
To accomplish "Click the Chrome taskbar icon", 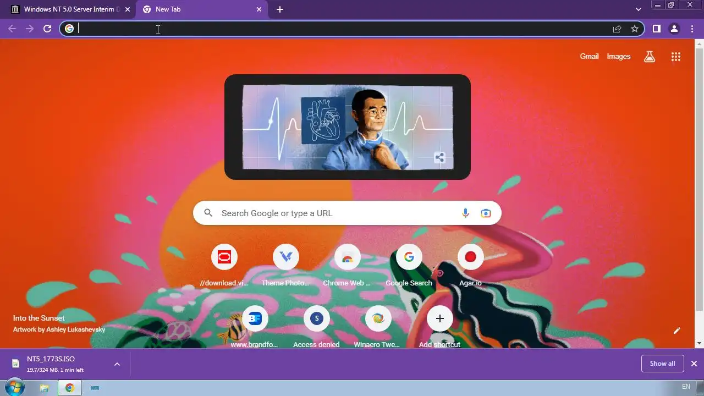I will point(70,388).
